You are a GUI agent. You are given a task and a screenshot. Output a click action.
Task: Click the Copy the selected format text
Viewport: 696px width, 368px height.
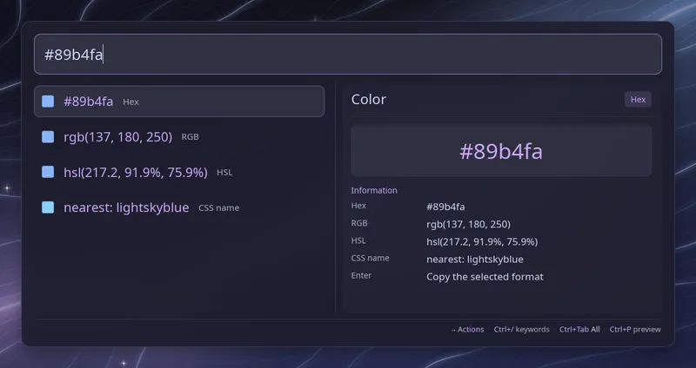485,277
